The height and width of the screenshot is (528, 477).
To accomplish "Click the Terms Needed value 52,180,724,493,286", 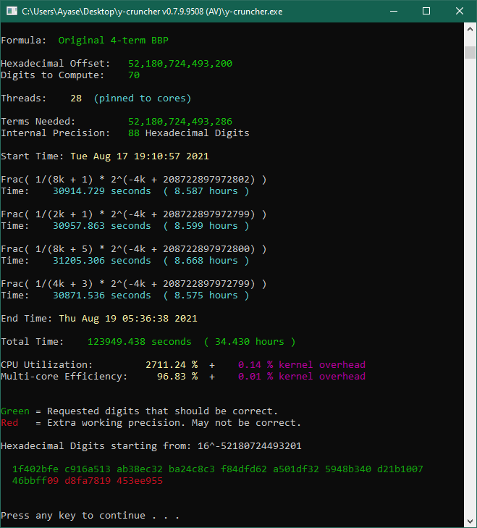I will coord(180,122).
